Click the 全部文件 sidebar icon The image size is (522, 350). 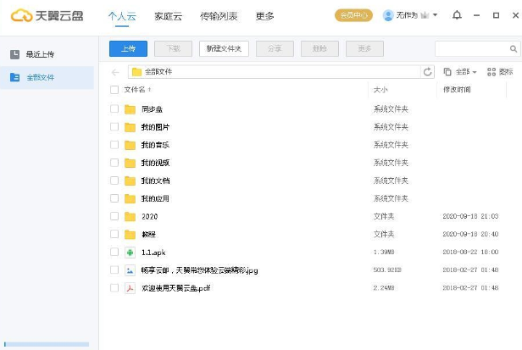[x=14, y=77]
